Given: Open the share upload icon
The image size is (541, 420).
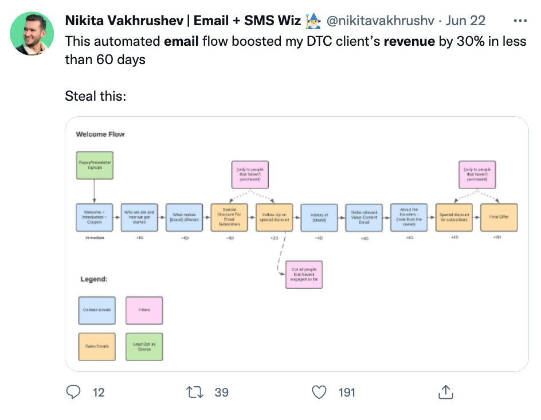Looking at the screenshot, I should [x=445, y=392].
